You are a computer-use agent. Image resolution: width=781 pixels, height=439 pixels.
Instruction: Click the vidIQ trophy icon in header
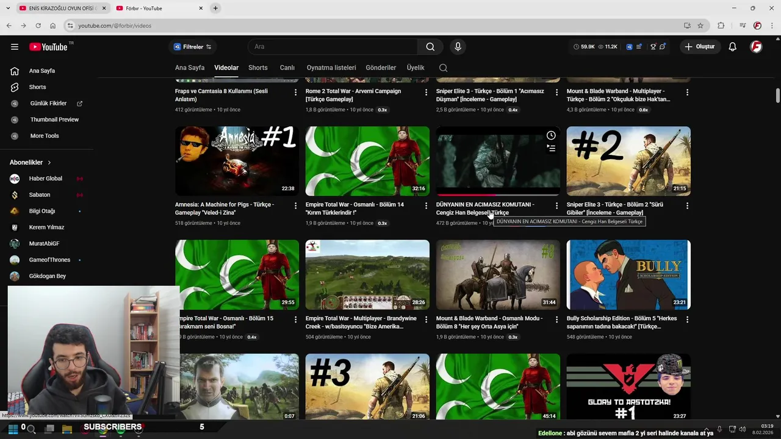(x=653, y=47)
